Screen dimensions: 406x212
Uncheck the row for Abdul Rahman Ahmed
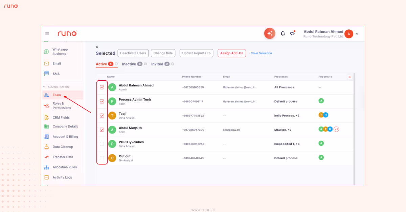coord(102,87)
